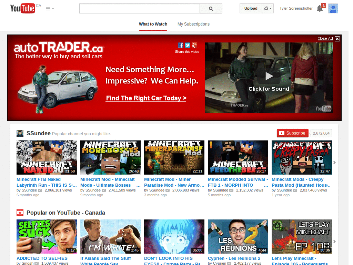Show next SSundee videos arrow
This screenshot has width=353, height=265.
point(334,163)
